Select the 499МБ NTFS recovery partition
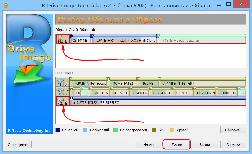The height and width of the screenshot is (154, 252). coord(88,82)
